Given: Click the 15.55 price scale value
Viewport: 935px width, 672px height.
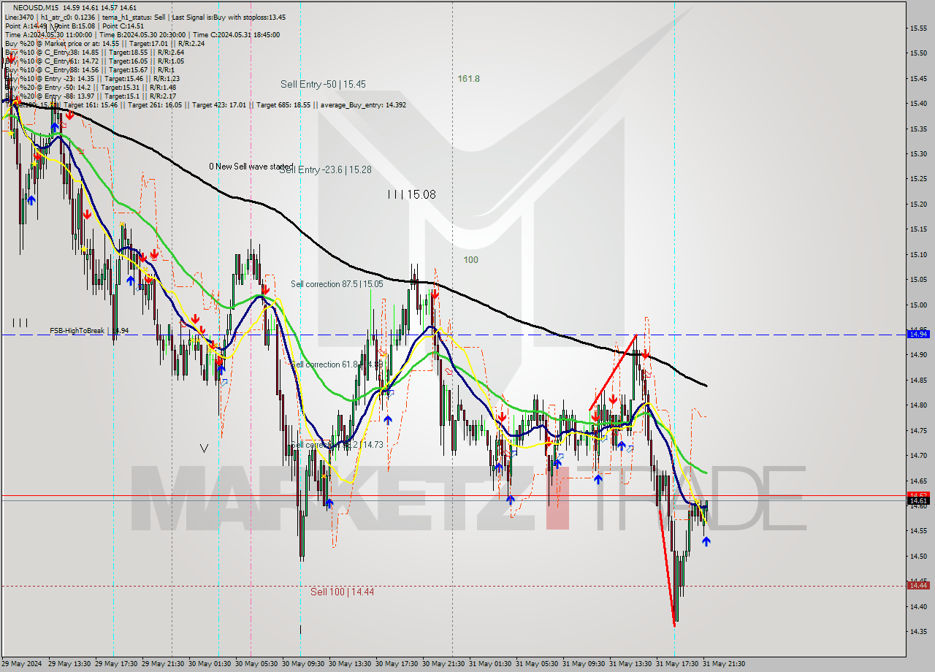Looking at the screenshot, I should pyautogui.click(x=917, y=28).
